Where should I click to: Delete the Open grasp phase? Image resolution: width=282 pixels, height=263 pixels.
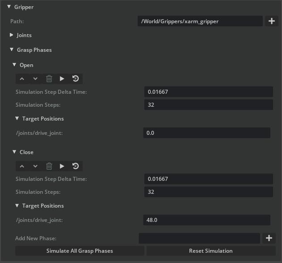tap(49, 79)
